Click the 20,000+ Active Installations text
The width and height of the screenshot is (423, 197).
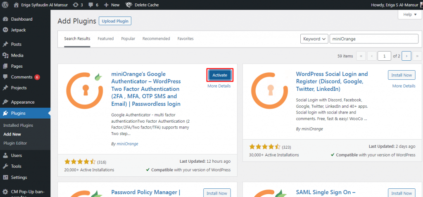coord(89,170)
